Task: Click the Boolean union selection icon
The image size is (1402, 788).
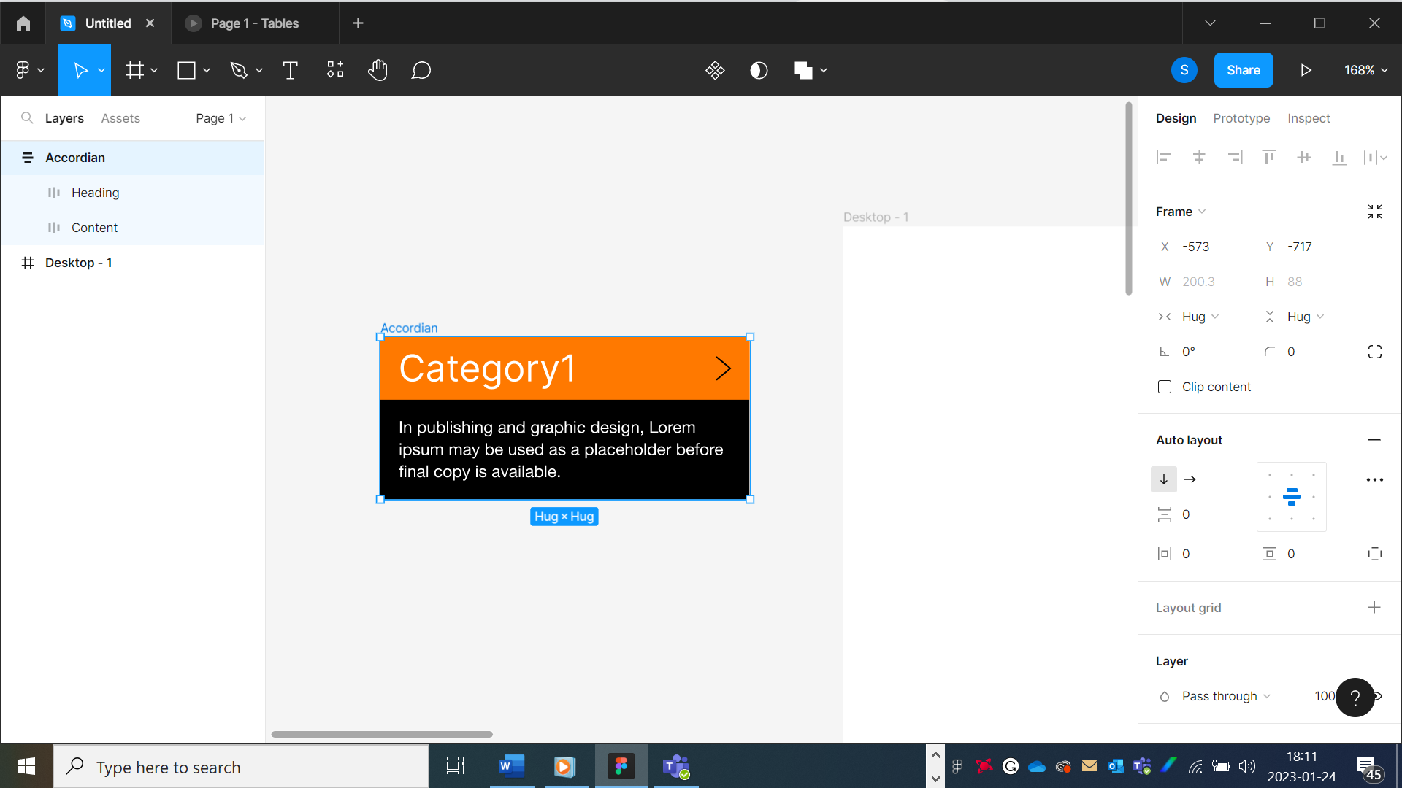Action: click(x=803, y=70)
